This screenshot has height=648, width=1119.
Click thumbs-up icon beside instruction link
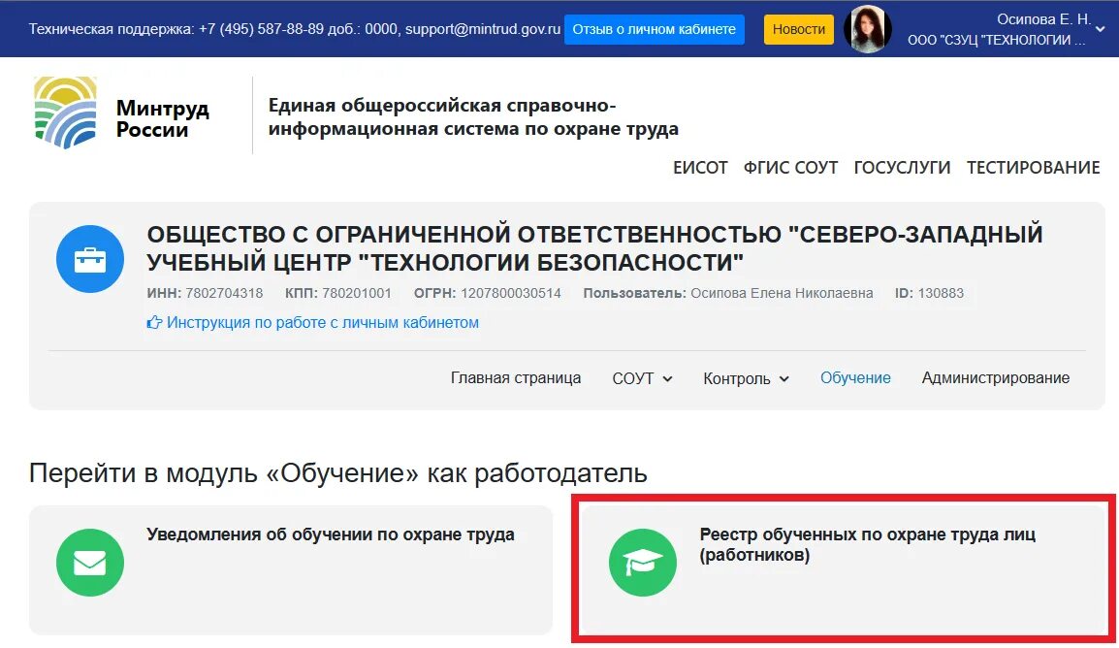pos(154,323)
